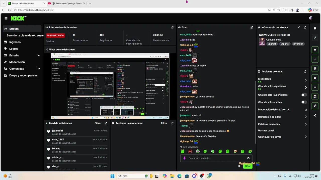Click the Enviar un mensaje input

[x=216, y=158]
